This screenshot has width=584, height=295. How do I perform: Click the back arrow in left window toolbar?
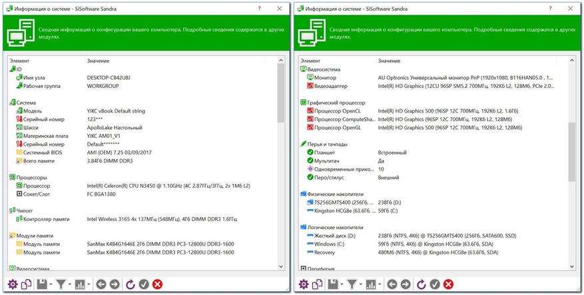click(101, 284)
